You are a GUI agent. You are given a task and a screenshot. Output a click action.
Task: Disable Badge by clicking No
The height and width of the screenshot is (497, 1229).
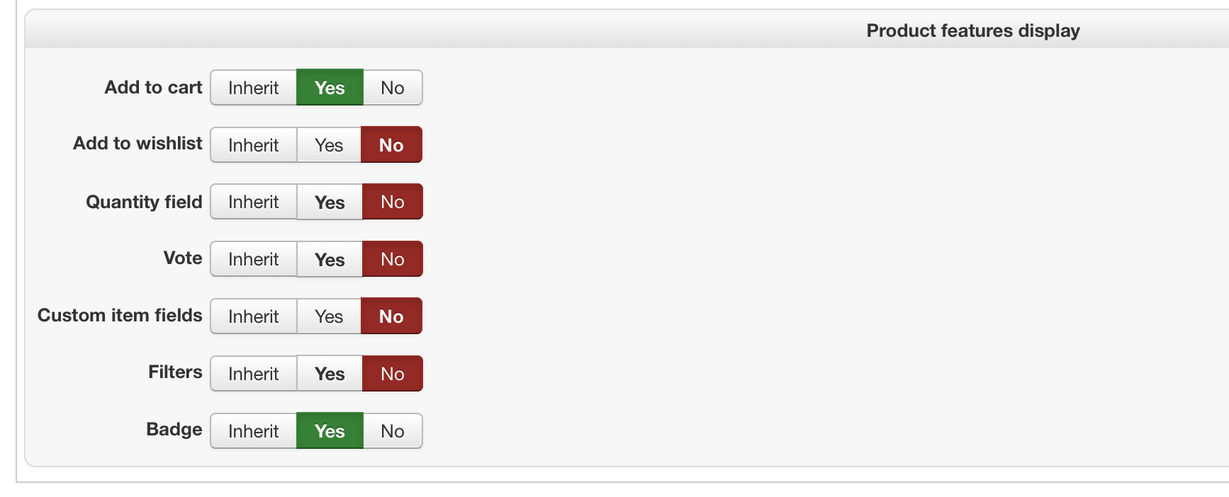[393, 431]
